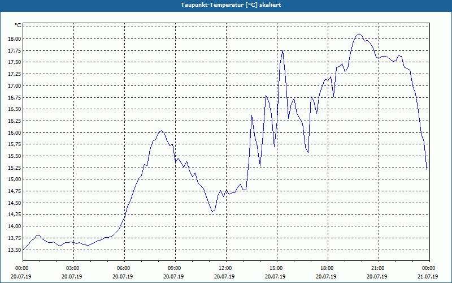Screen dimensions: 452x283
Task: Click the 15:00 time label
Action: pyautogui.click(x=277, y=268)
